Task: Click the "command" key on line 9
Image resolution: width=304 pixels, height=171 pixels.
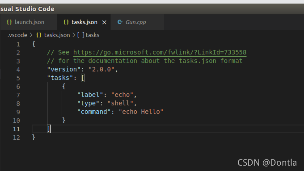Action: [x=94, y=112]
